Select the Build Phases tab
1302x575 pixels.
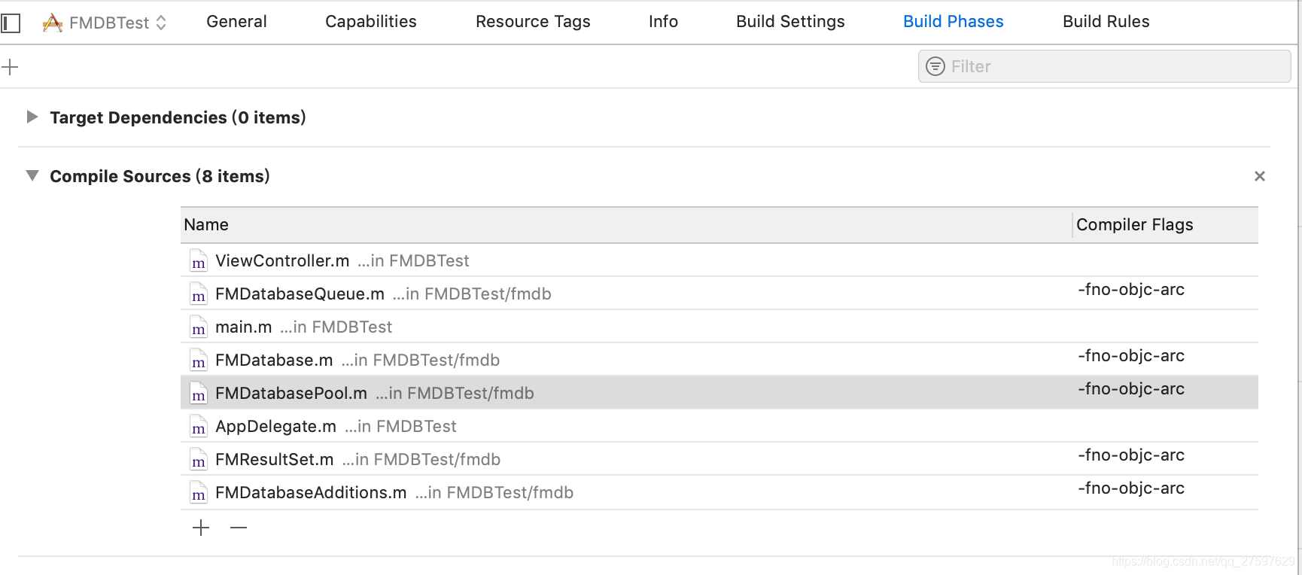953,22
